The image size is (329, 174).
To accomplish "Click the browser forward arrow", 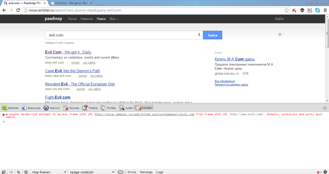I will tap(11, 10).
